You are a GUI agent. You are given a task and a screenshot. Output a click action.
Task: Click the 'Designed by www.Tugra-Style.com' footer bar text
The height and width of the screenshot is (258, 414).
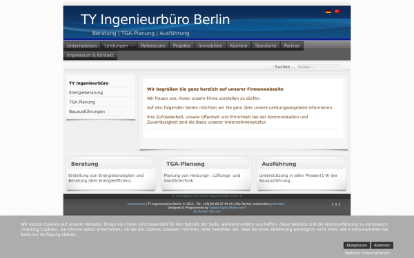pos(207,196)
